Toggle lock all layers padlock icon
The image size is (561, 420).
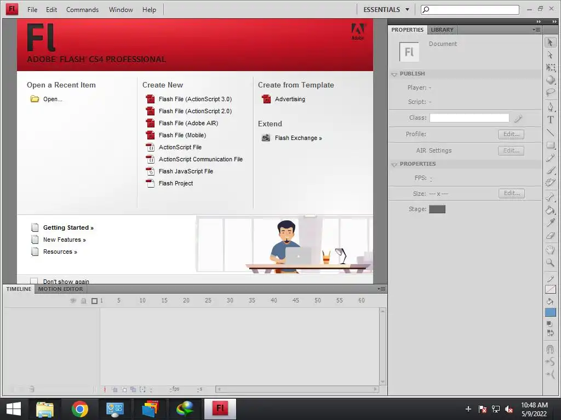coord(84,301)
